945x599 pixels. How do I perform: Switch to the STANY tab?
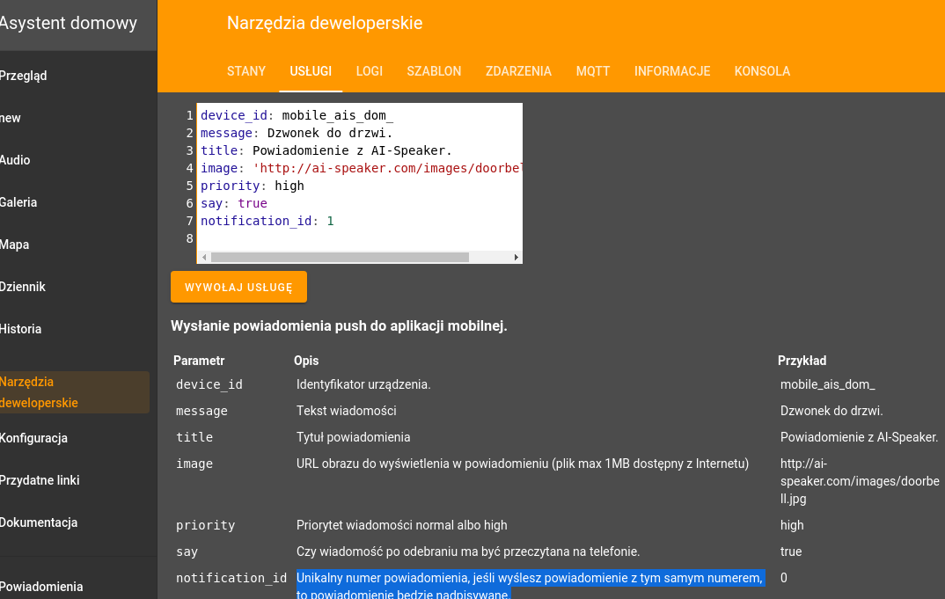pos(245,71)
